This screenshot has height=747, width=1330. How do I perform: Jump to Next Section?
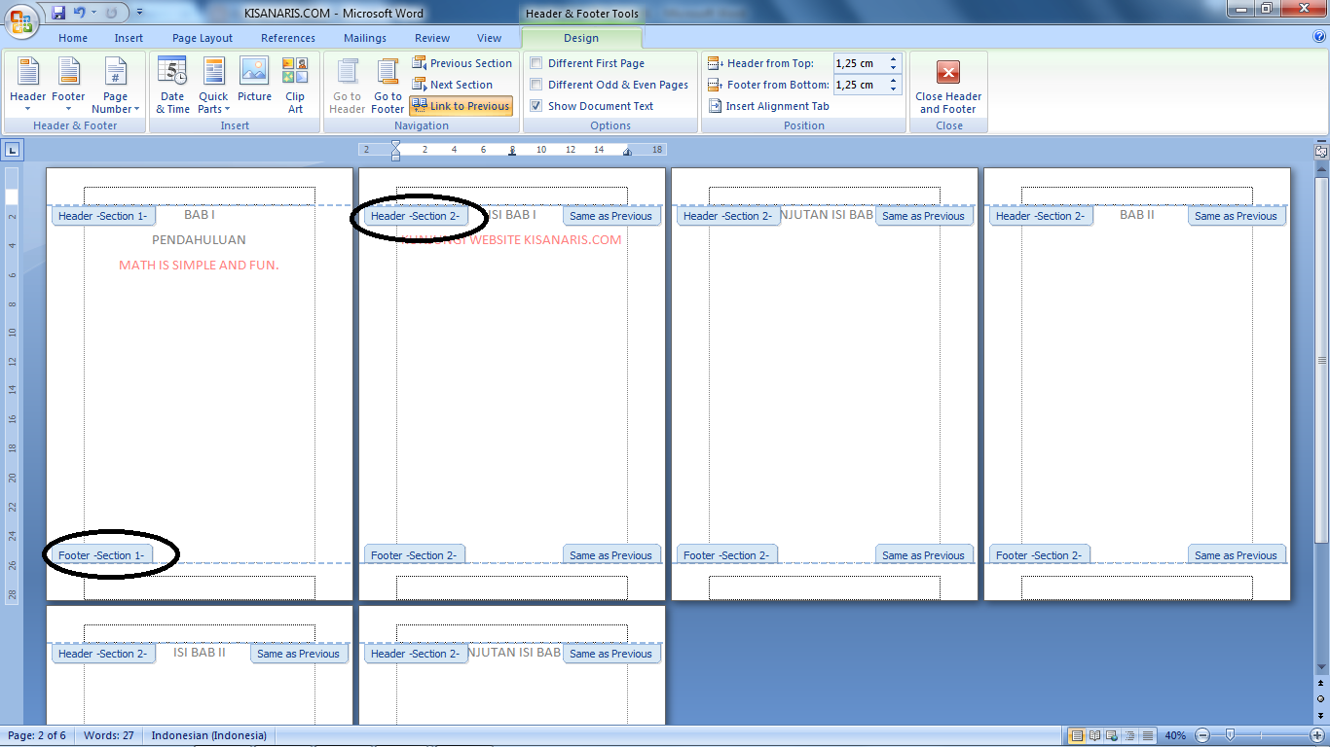[453, 85]
